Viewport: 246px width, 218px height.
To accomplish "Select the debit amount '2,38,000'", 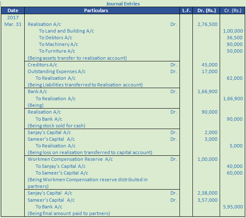I will click(208, 193).
